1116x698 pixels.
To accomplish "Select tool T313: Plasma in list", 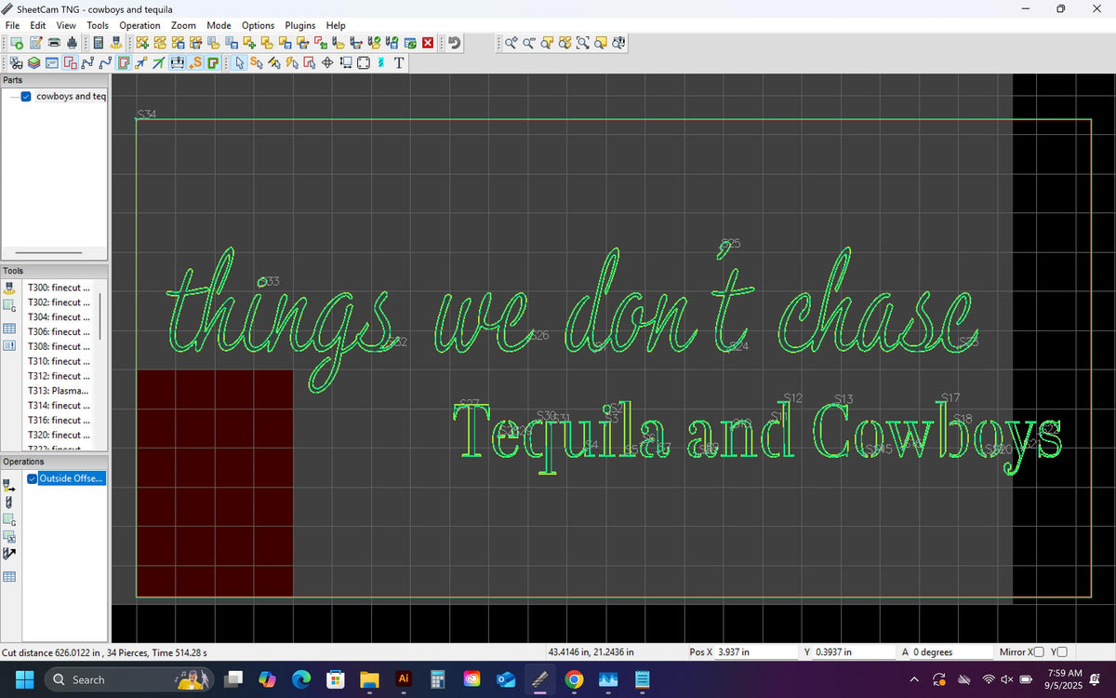I will point(60,391).
